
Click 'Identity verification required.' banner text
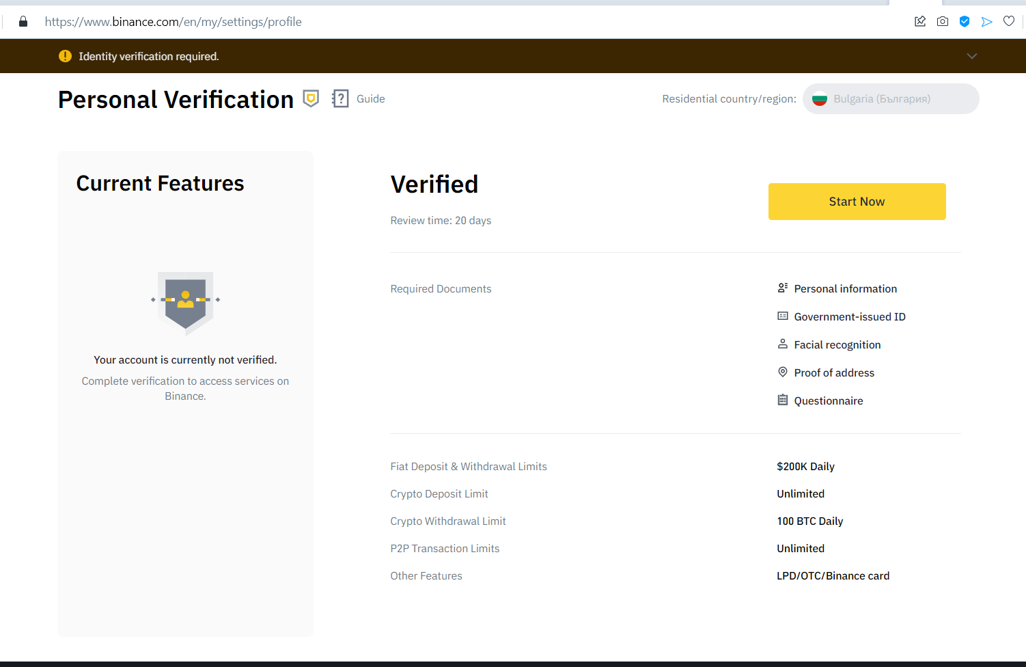149,57
